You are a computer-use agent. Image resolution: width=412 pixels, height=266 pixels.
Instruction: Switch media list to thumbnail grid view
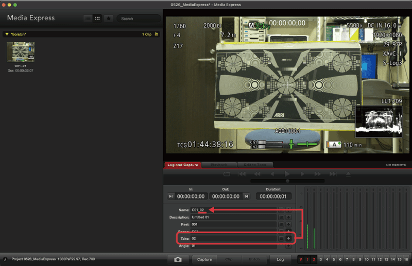tap(97, 19)
